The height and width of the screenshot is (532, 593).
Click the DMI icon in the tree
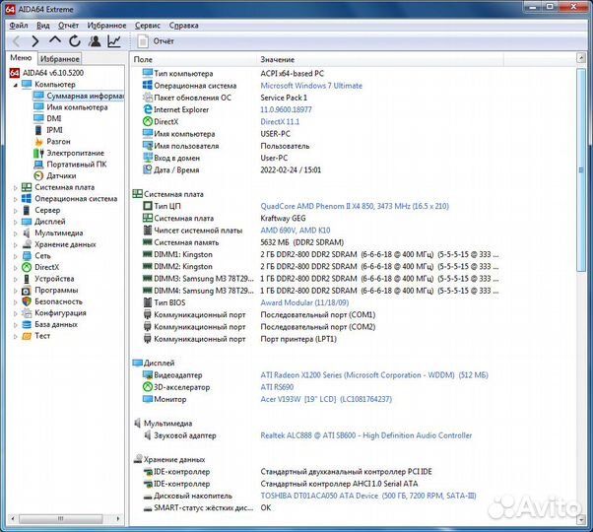point(38,118)
